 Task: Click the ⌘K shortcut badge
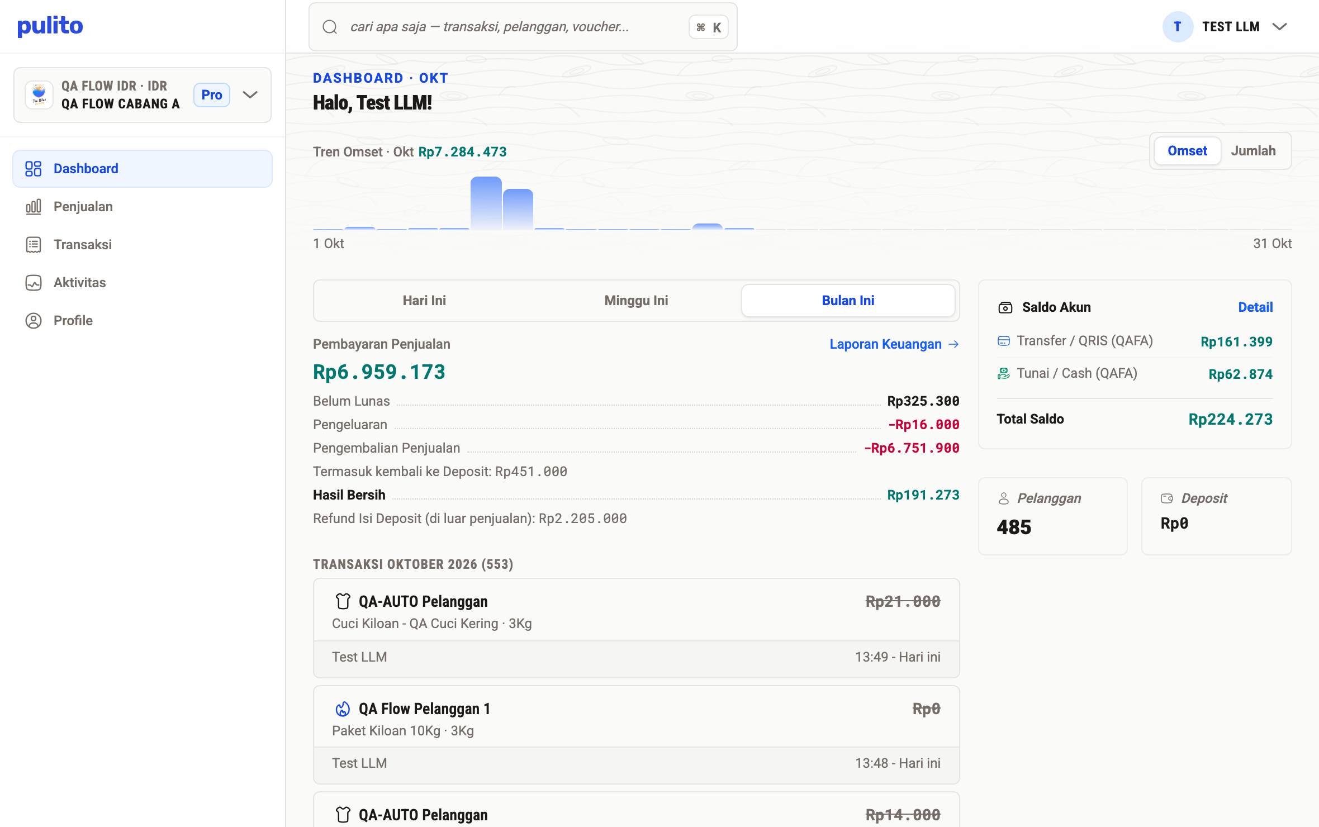708,27
